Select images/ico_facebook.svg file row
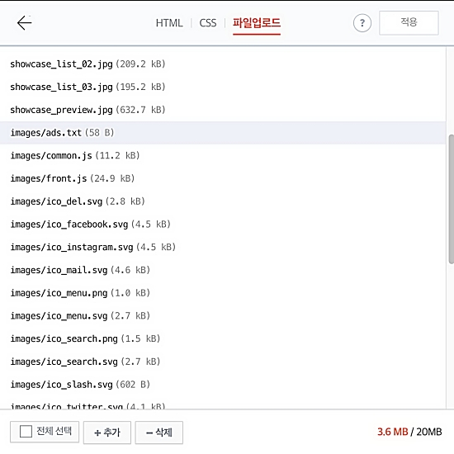 pyautogui.click(x=223, y=224)
